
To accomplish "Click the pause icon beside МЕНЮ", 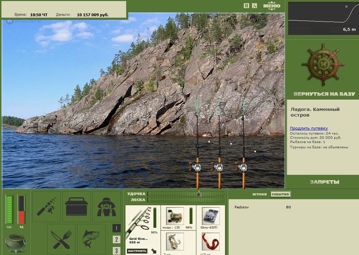I will pos(246,6).
